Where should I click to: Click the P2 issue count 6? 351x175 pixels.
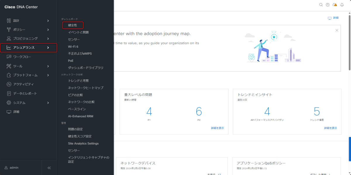point(199,112)
